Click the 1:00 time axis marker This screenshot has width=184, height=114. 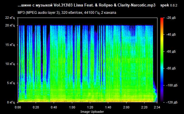click(x=72, y=107)
